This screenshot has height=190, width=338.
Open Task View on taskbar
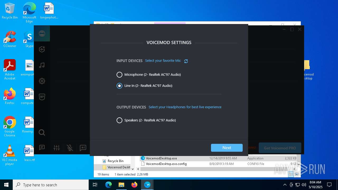click(x=95, y=185)
